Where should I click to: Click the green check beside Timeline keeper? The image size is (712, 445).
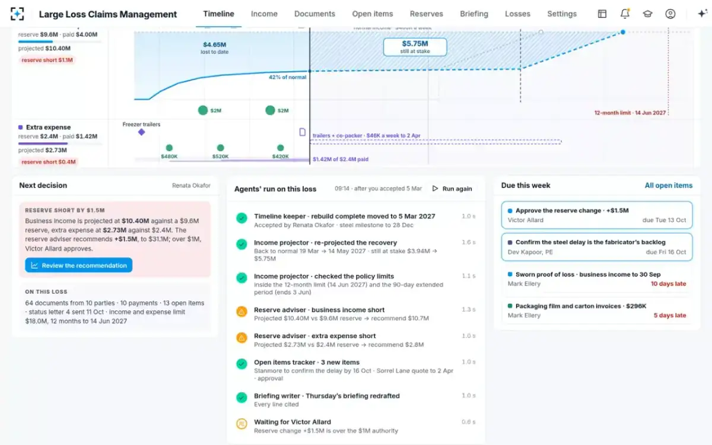241,218
